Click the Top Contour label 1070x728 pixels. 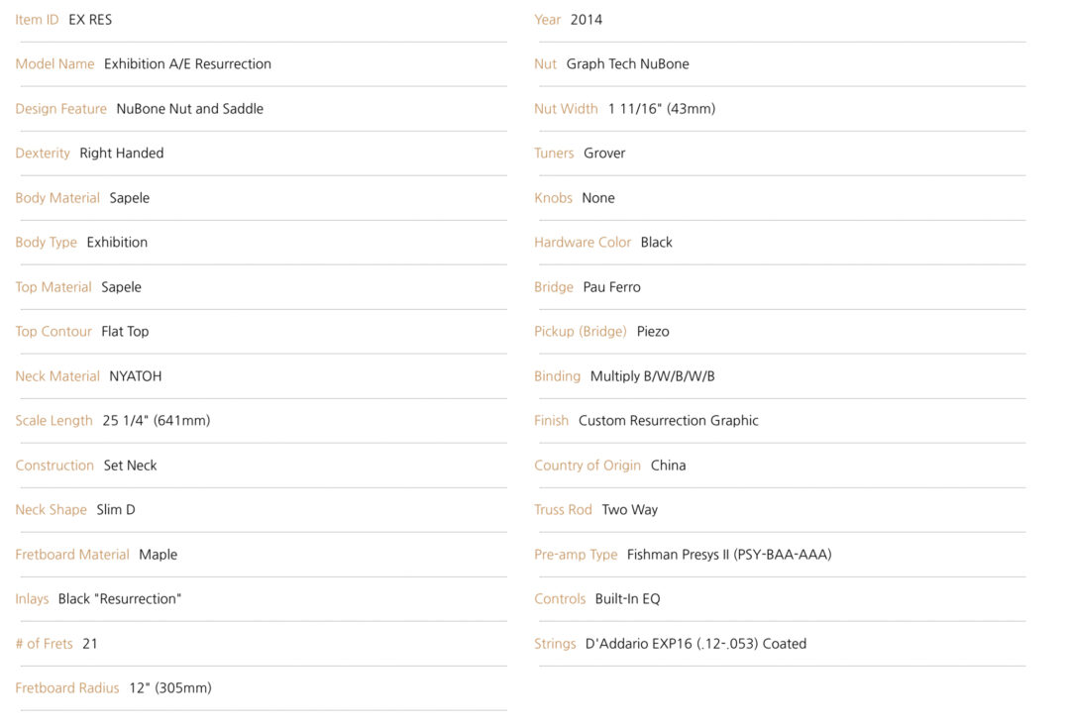pos(53,332)
